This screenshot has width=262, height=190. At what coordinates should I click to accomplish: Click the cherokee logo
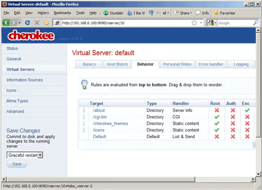[31, 35]
